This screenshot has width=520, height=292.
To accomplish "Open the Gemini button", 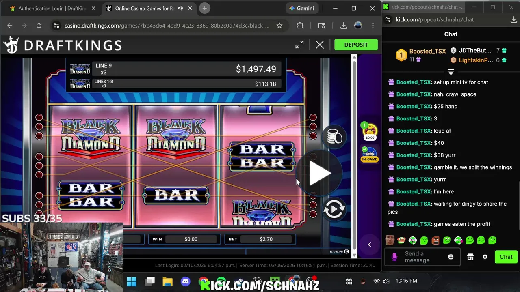I will click(x=301, y=8).
